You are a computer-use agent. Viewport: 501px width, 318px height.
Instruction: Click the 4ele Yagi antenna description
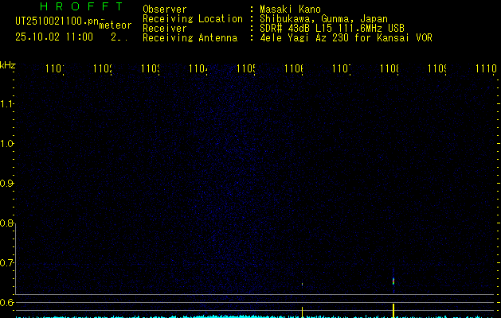click(x=346, y=37)
